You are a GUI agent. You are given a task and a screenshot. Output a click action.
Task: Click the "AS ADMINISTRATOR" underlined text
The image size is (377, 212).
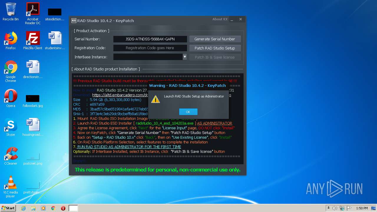(x=215, y=123)
